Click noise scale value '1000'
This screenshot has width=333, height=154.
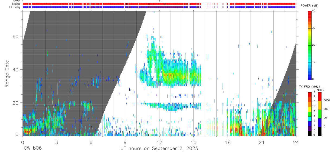pos(325,109)
